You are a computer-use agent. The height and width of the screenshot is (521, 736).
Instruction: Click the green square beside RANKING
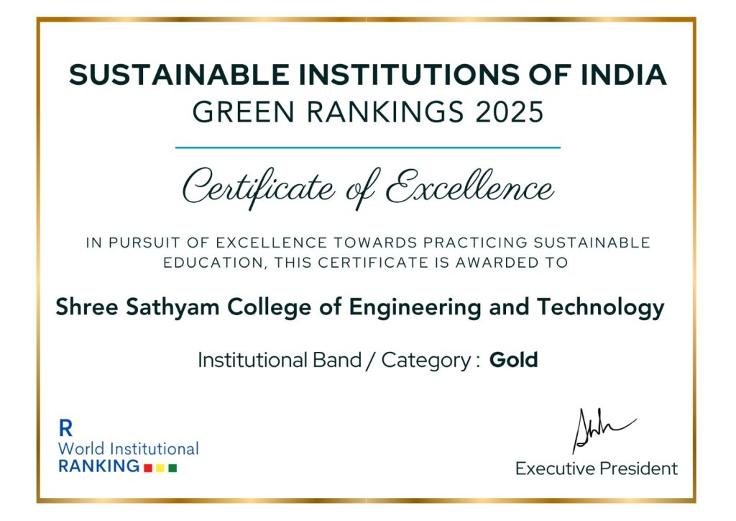(x=172, y=468)
